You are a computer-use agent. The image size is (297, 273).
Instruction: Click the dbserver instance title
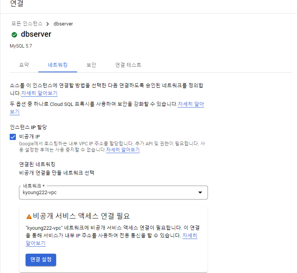(x=36, y=34)
